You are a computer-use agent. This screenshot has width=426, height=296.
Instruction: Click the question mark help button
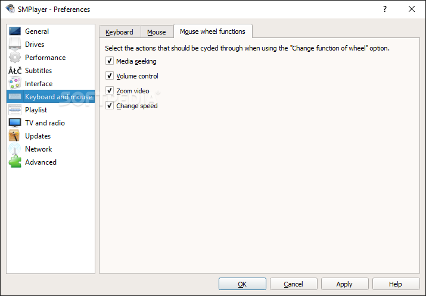[x=385, y=10]
